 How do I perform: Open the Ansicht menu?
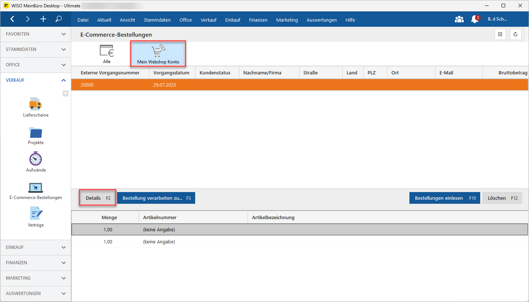pyautogui.click(x=128, y=20)
